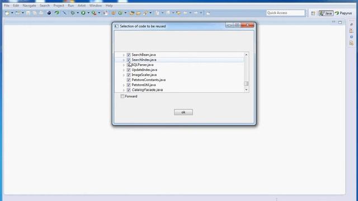Open the Artist menu
This screenshot has height=201, width=358.
tap(82, 6)
